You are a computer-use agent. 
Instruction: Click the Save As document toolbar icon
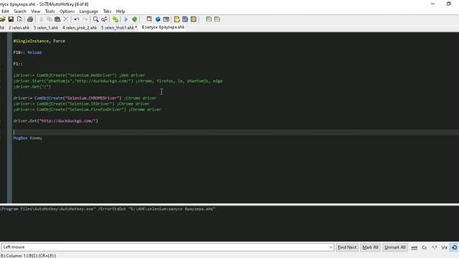coord(19,19)
